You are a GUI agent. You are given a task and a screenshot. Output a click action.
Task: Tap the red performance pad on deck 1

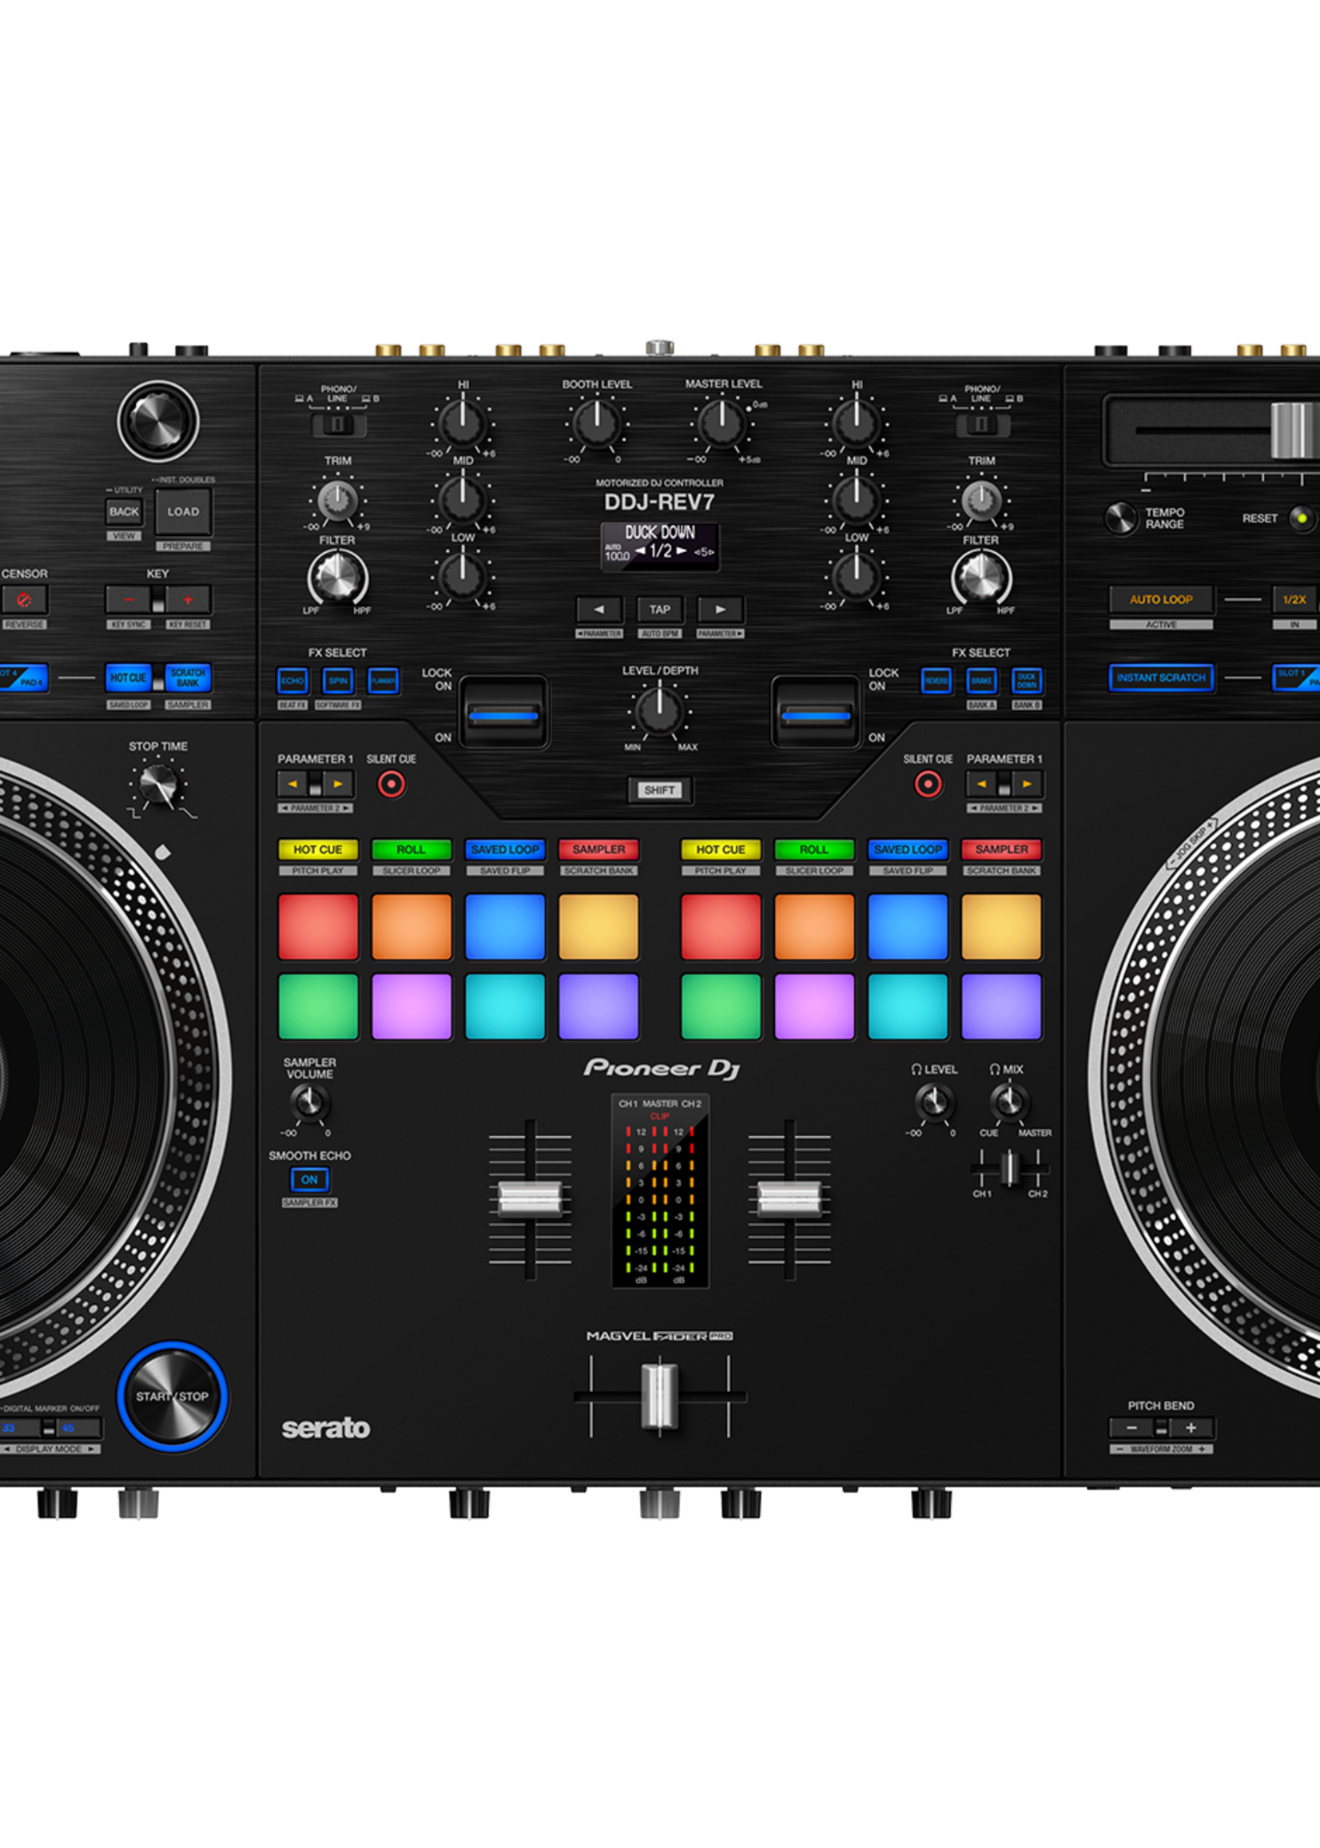318,927
